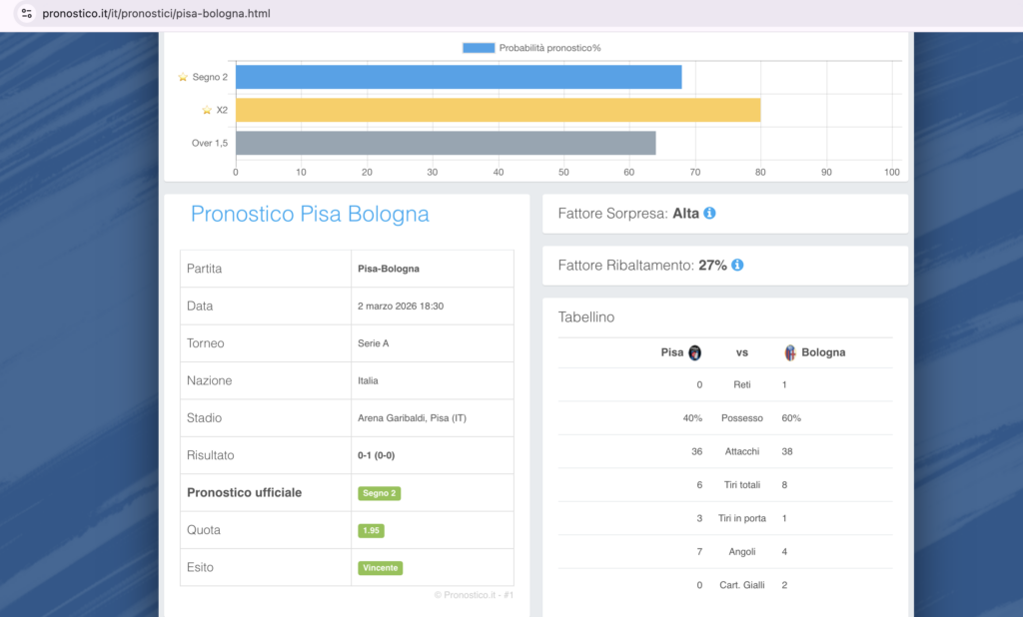Image resolution: width=1023 pixels, height=617 pixels.
Task: Toggle the Probabilità pronostico% legend swatch
Action: (479, 48)
